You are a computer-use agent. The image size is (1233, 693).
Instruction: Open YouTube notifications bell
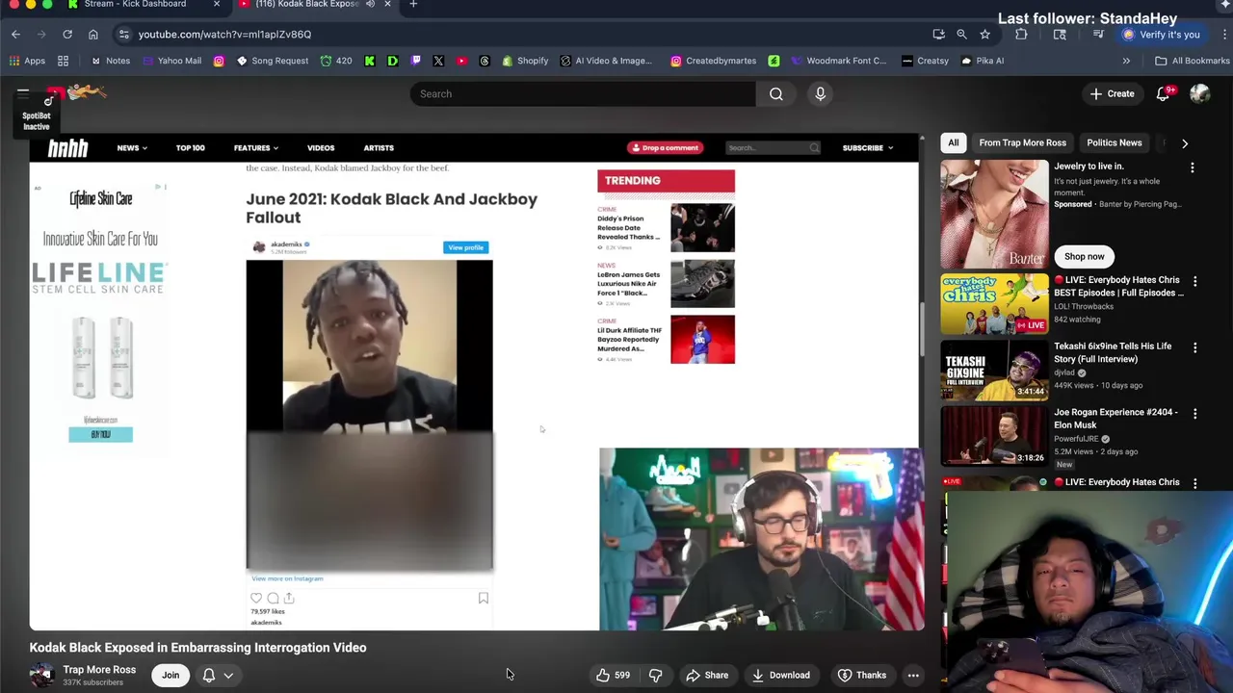click(1163, 93)
